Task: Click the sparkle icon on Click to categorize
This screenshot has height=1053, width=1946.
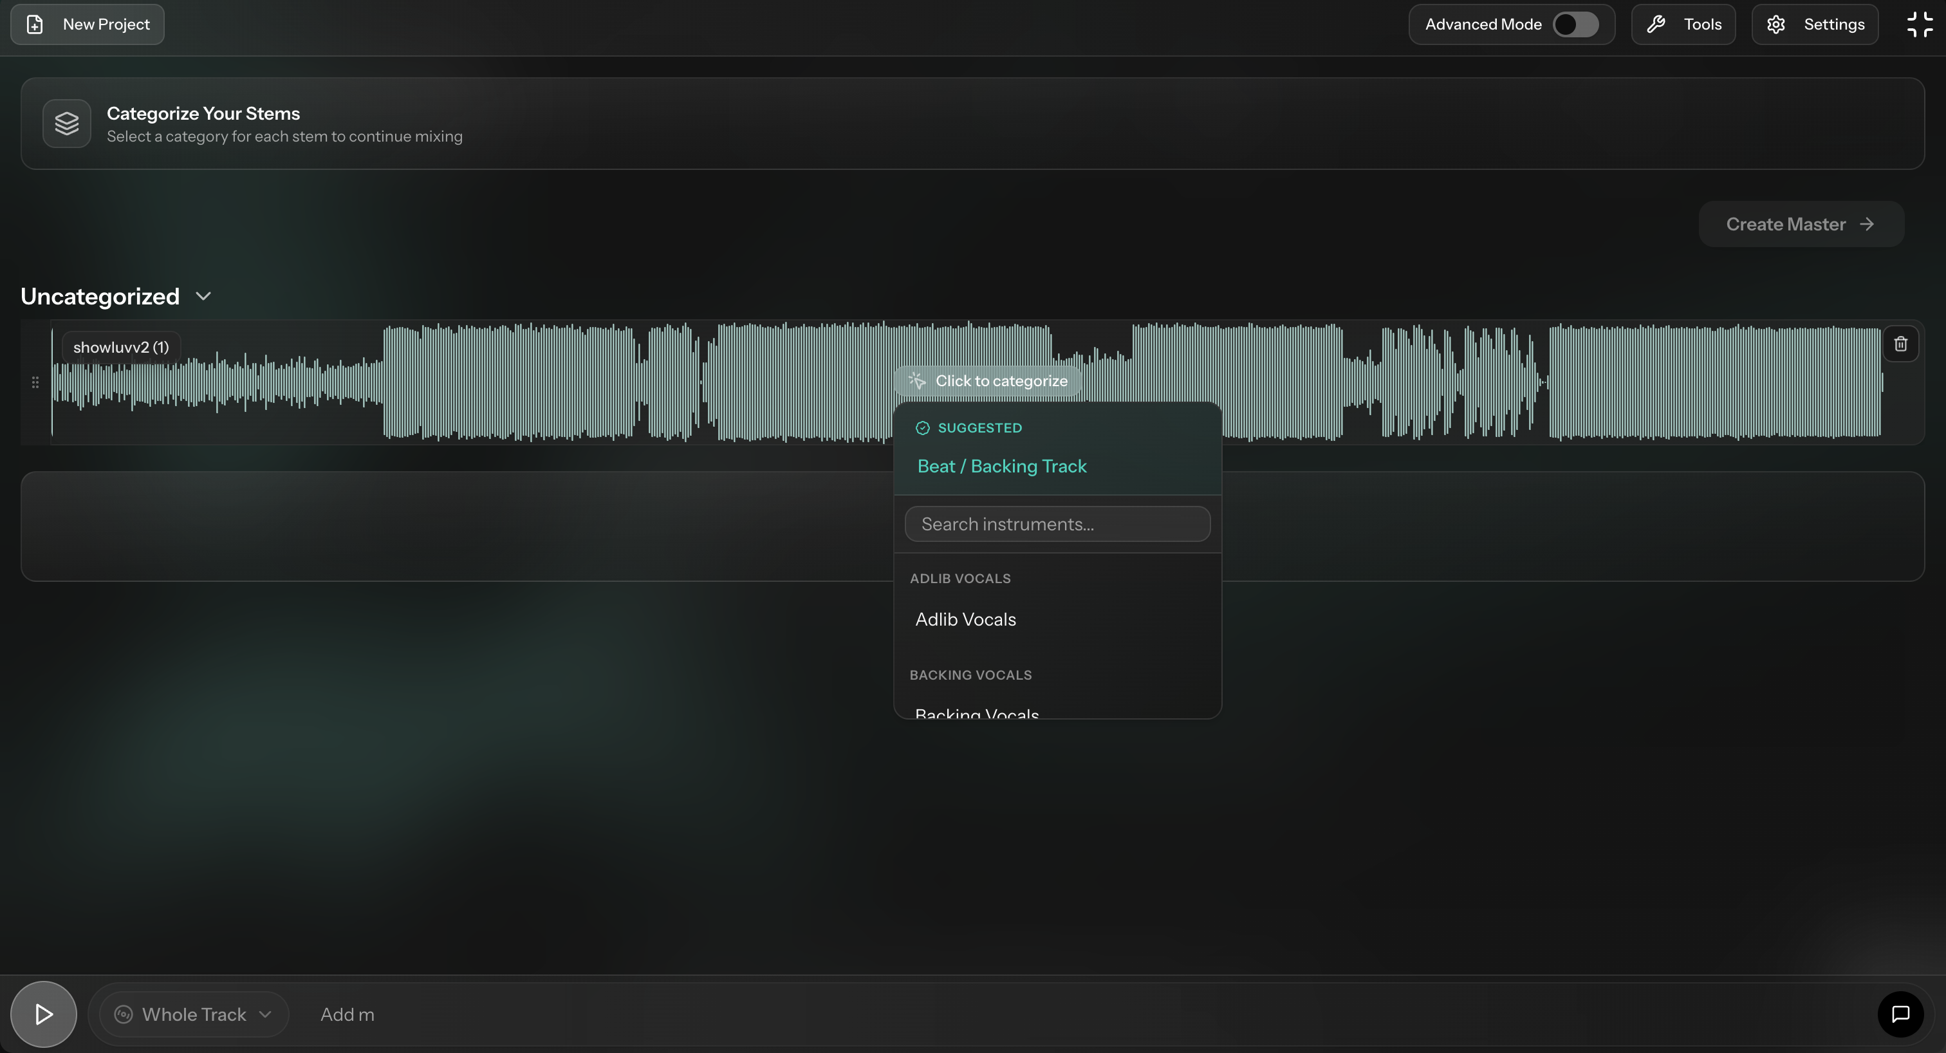Action: 916,380
